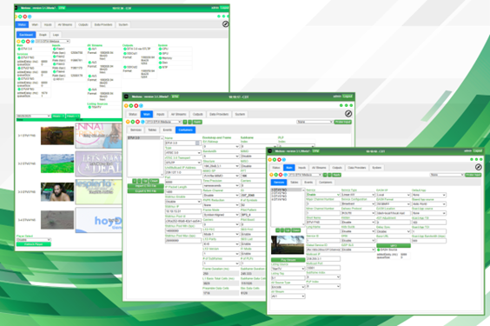Click the compass icon in the Containers window

click(348, 114)
